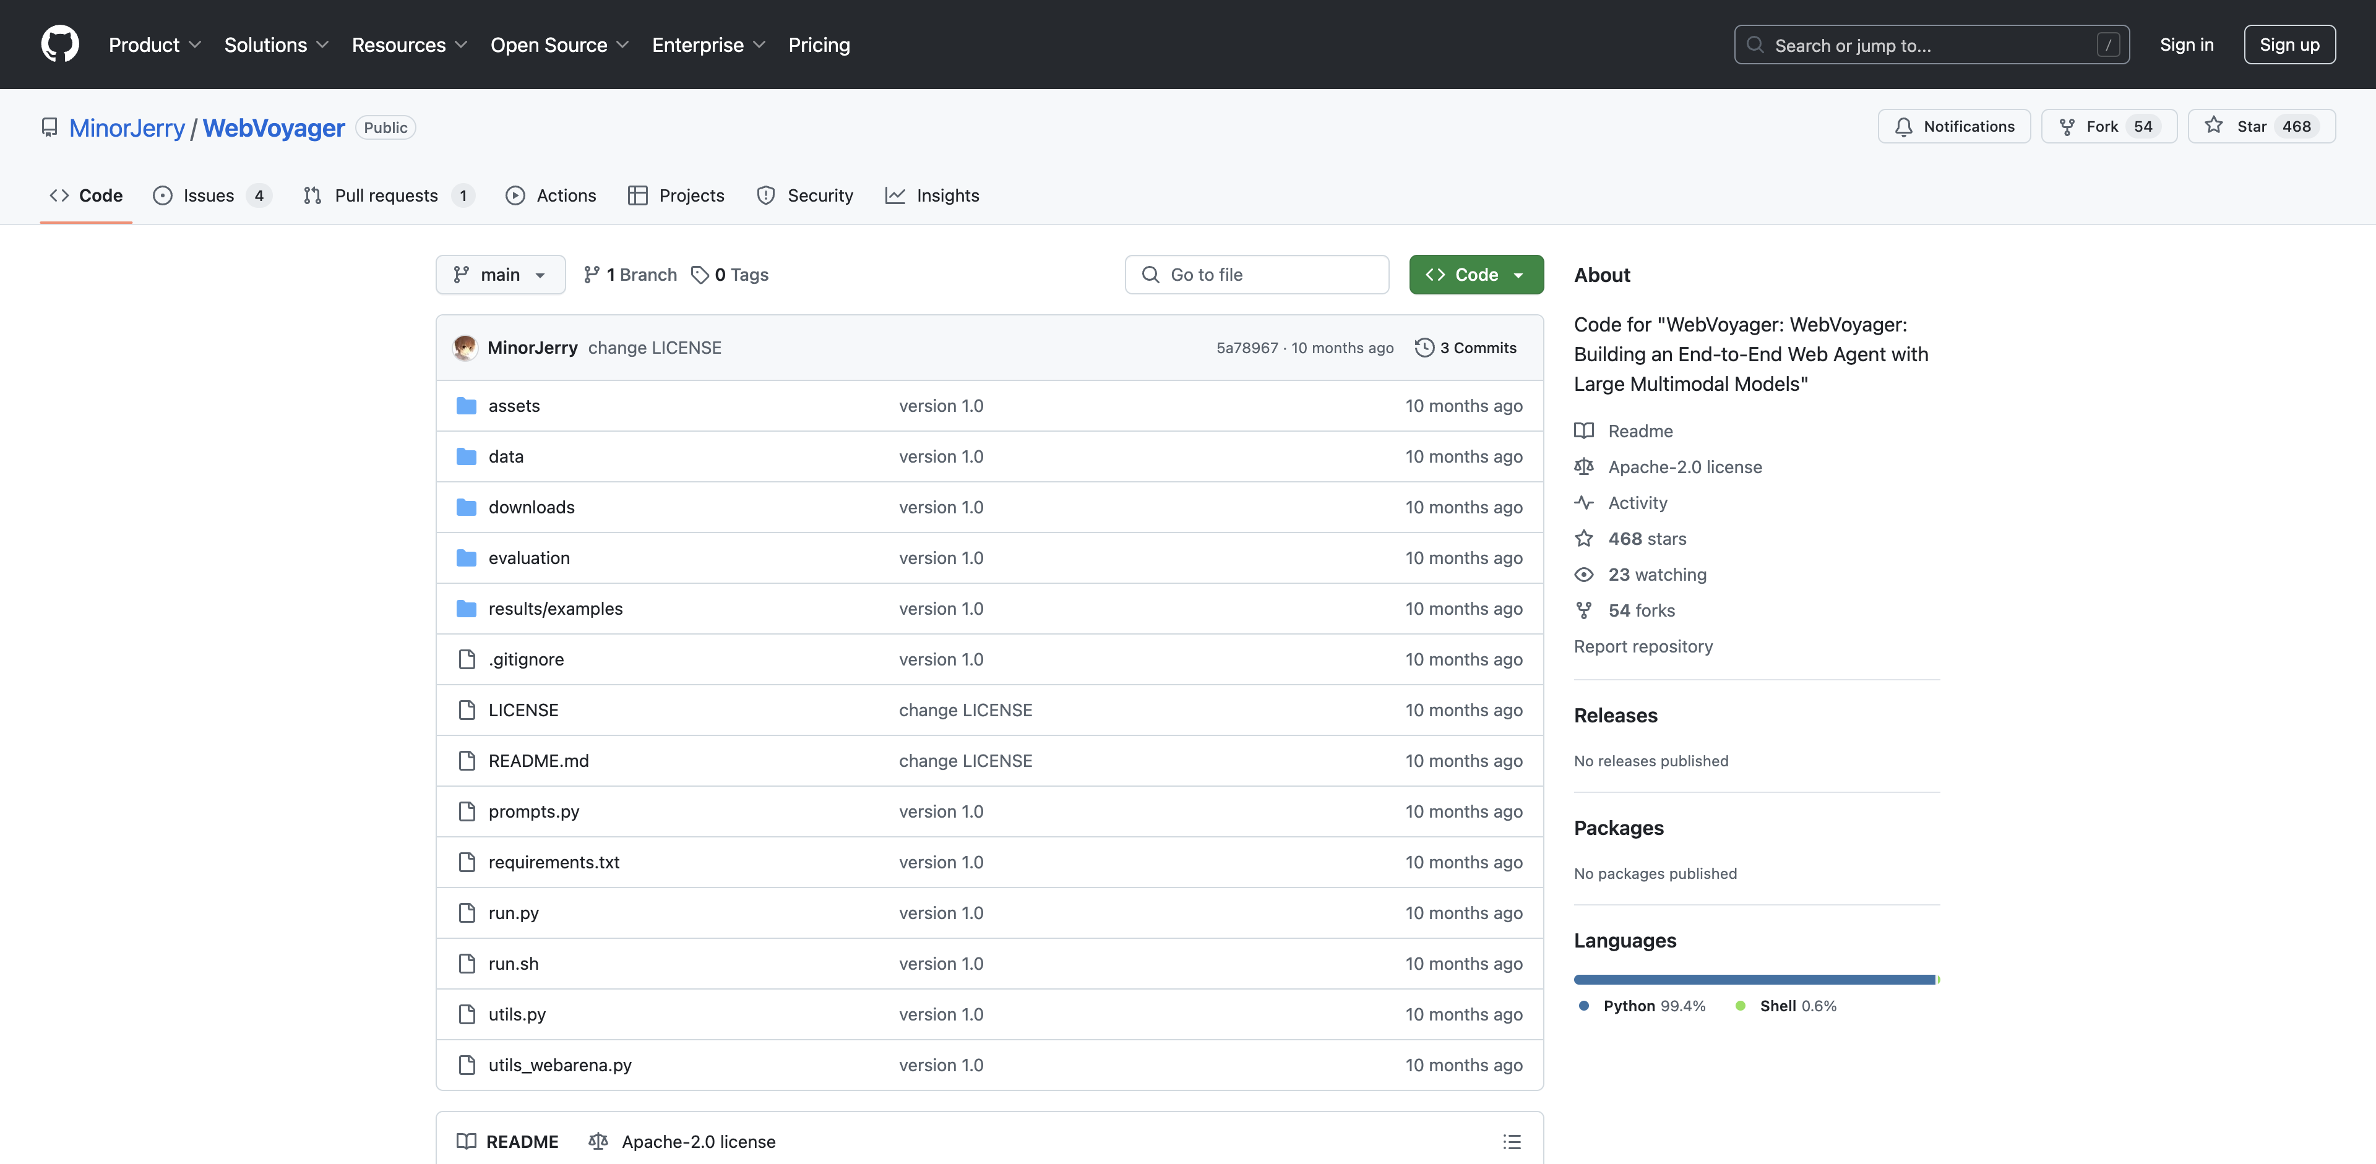Open the Pricing page
Image resolution: width=2376 pixels, height=1164 pixels.
click(x=819, y=45)
